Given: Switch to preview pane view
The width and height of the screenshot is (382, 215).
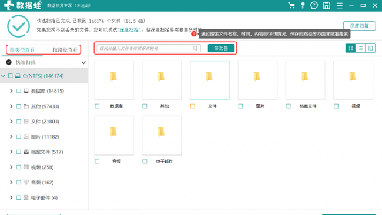Looking at the screenshot, I should click(x=370, y=48).
